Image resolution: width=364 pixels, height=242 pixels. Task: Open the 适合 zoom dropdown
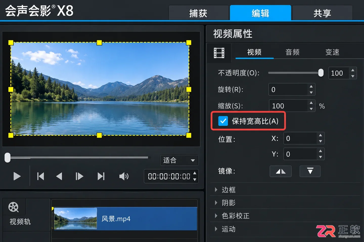point(179,160)
